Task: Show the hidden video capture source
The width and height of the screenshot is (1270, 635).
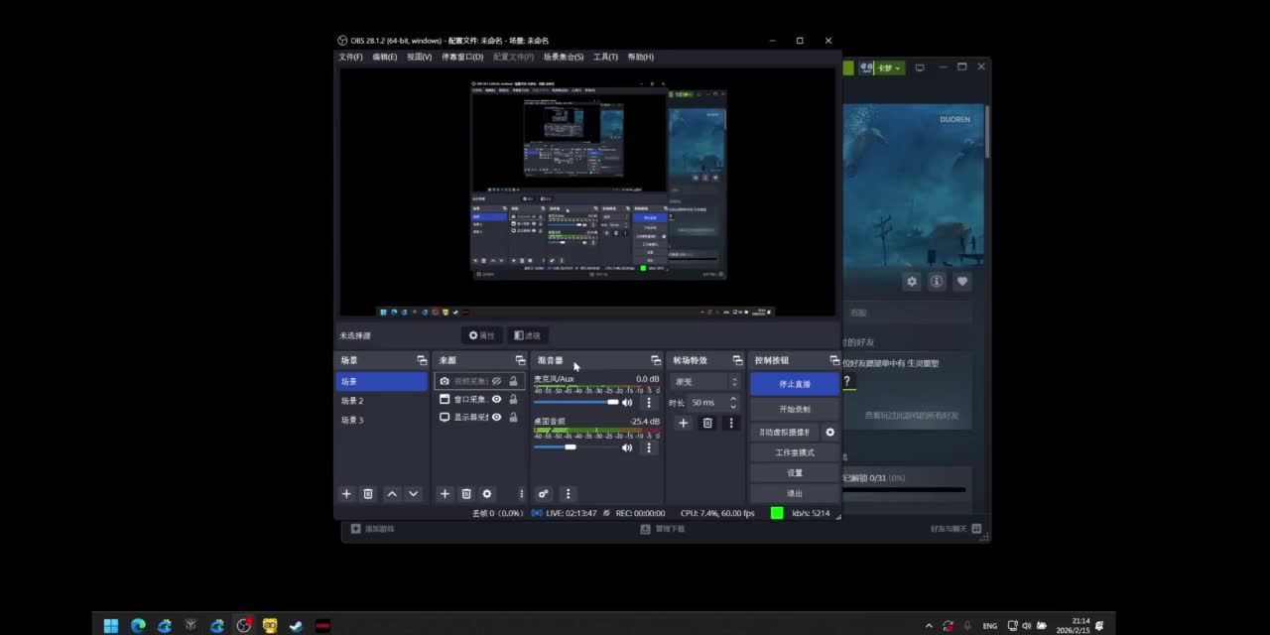Action: pyautogui.click(x=497, y=381)
